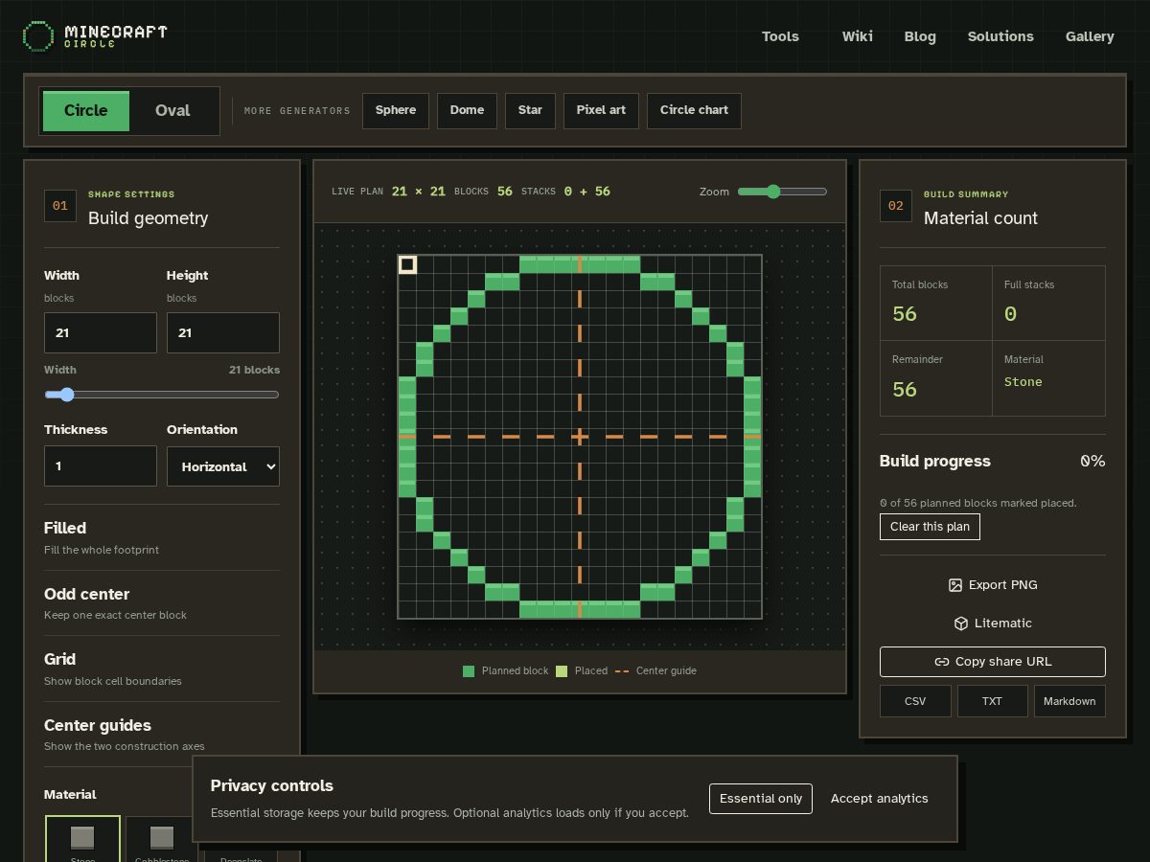Image resolution: width=1150 pixels, height=862 pixels.
Task: Open the Star generator
Action: 530,110
